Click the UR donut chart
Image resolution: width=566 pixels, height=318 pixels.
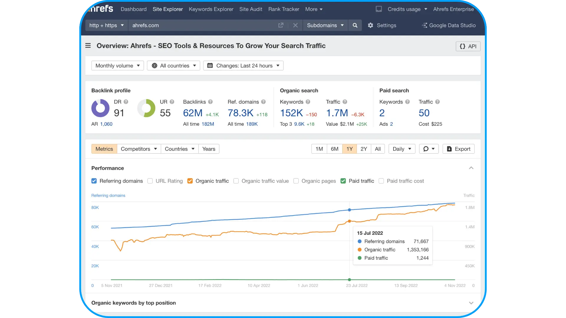click(x=146, y=108)
